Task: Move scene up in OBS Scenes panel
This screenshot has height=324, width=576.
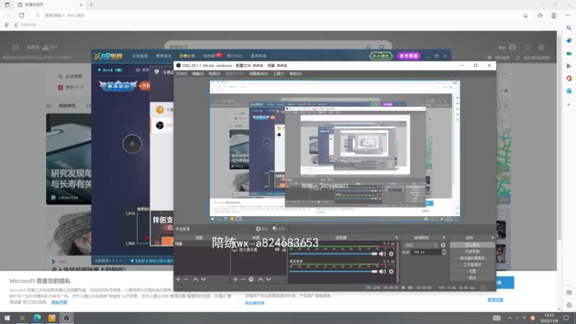Action: point(195,279)
